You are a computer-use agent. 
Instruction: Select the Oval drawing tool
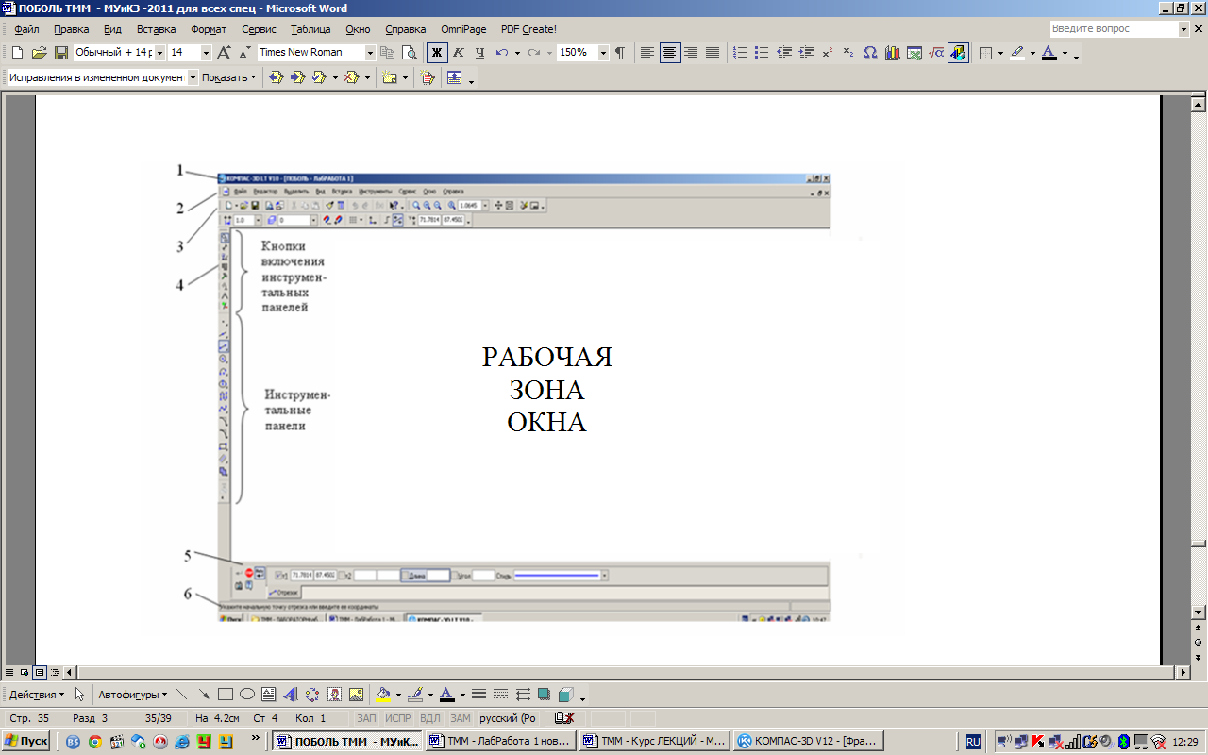(x=247, y=694)
